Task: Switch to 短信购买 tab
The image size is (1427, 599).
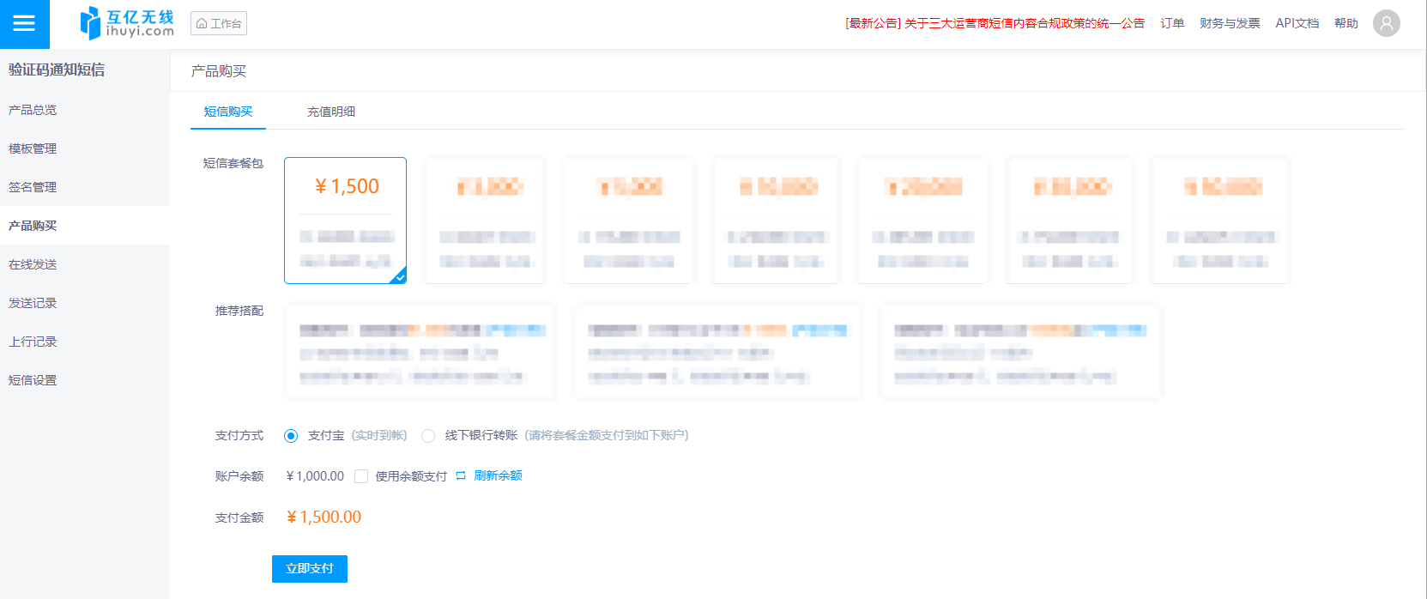Action: coord(228,112)
